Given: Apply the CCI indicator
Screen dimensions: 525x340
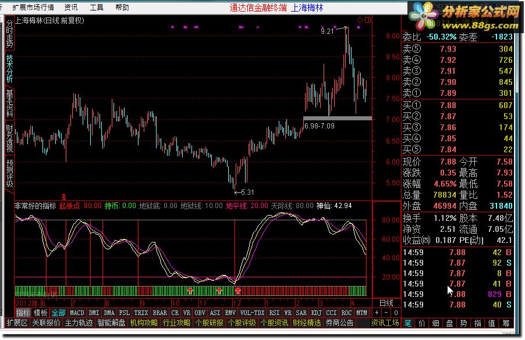Looking at the screenshot, I should click(331, 313).
